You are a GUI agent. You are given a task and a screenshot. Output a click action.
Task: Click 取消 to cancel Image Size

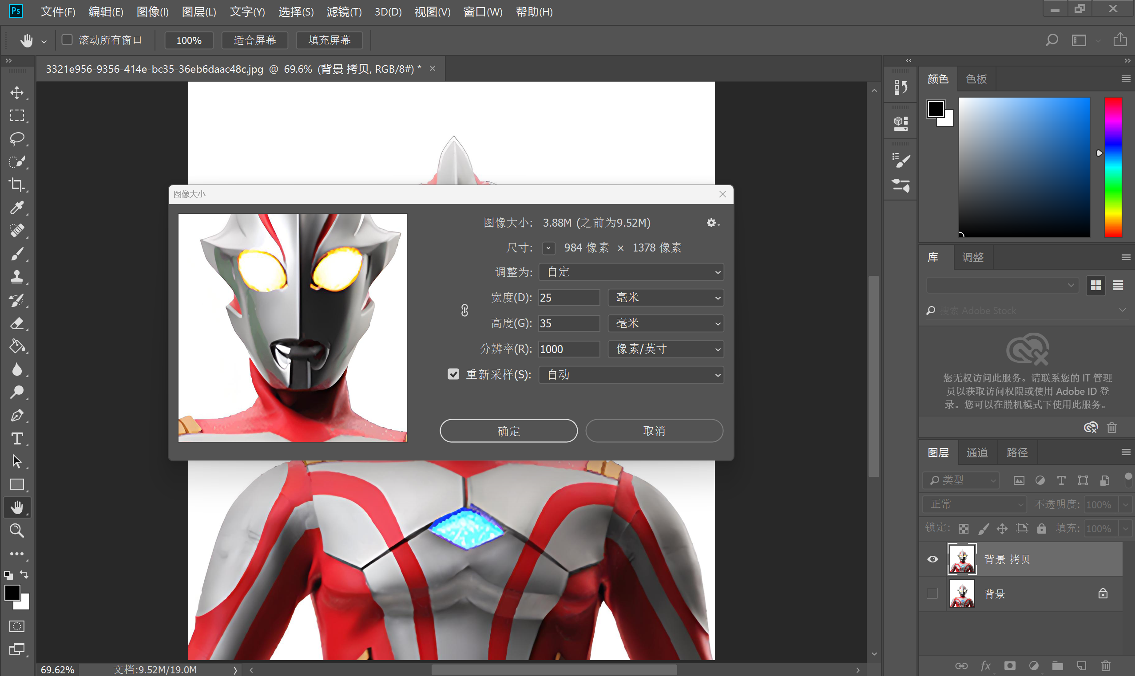pos(654,430)
